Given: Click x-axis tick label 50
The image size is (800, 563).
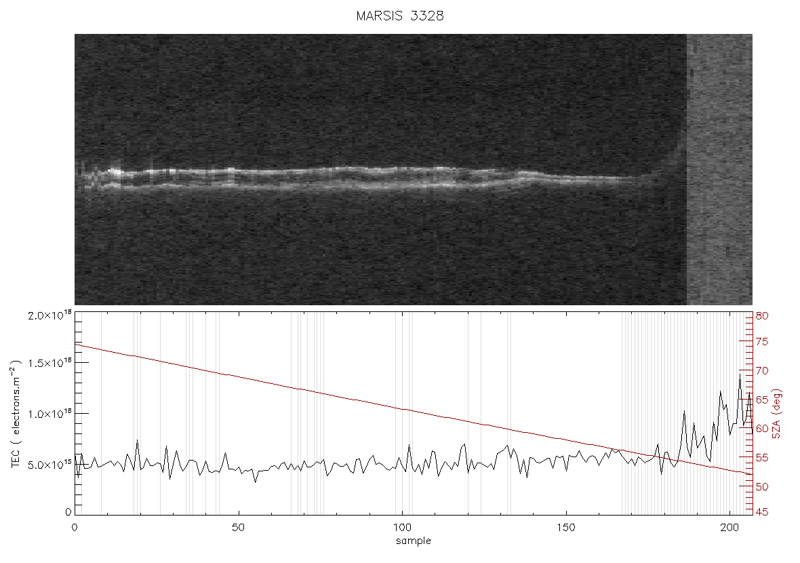Looking at the screenshot, I should click(238, 527).
